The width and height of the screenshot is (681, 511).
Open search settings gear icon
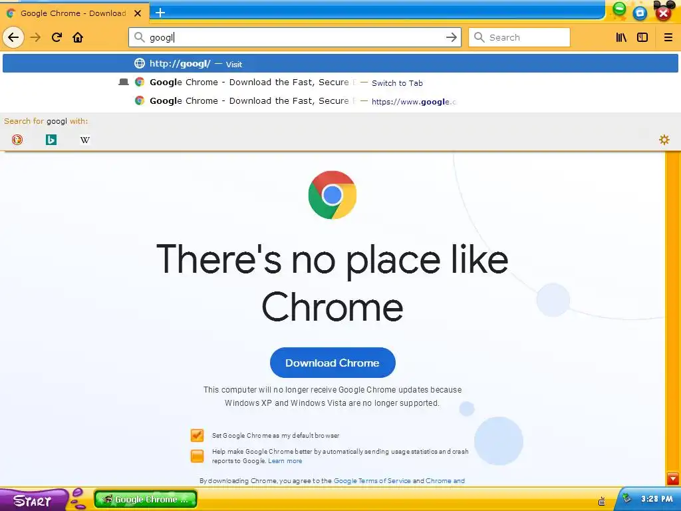click(664, 140)
